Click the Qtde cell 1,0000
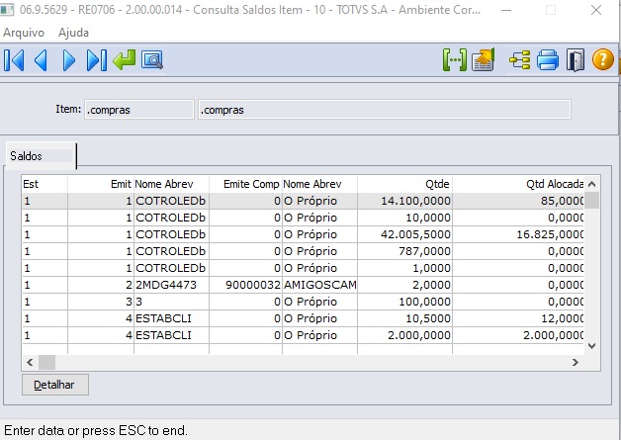Image resolution: width=621 pixels, height=440 pixels. (404, 268)
